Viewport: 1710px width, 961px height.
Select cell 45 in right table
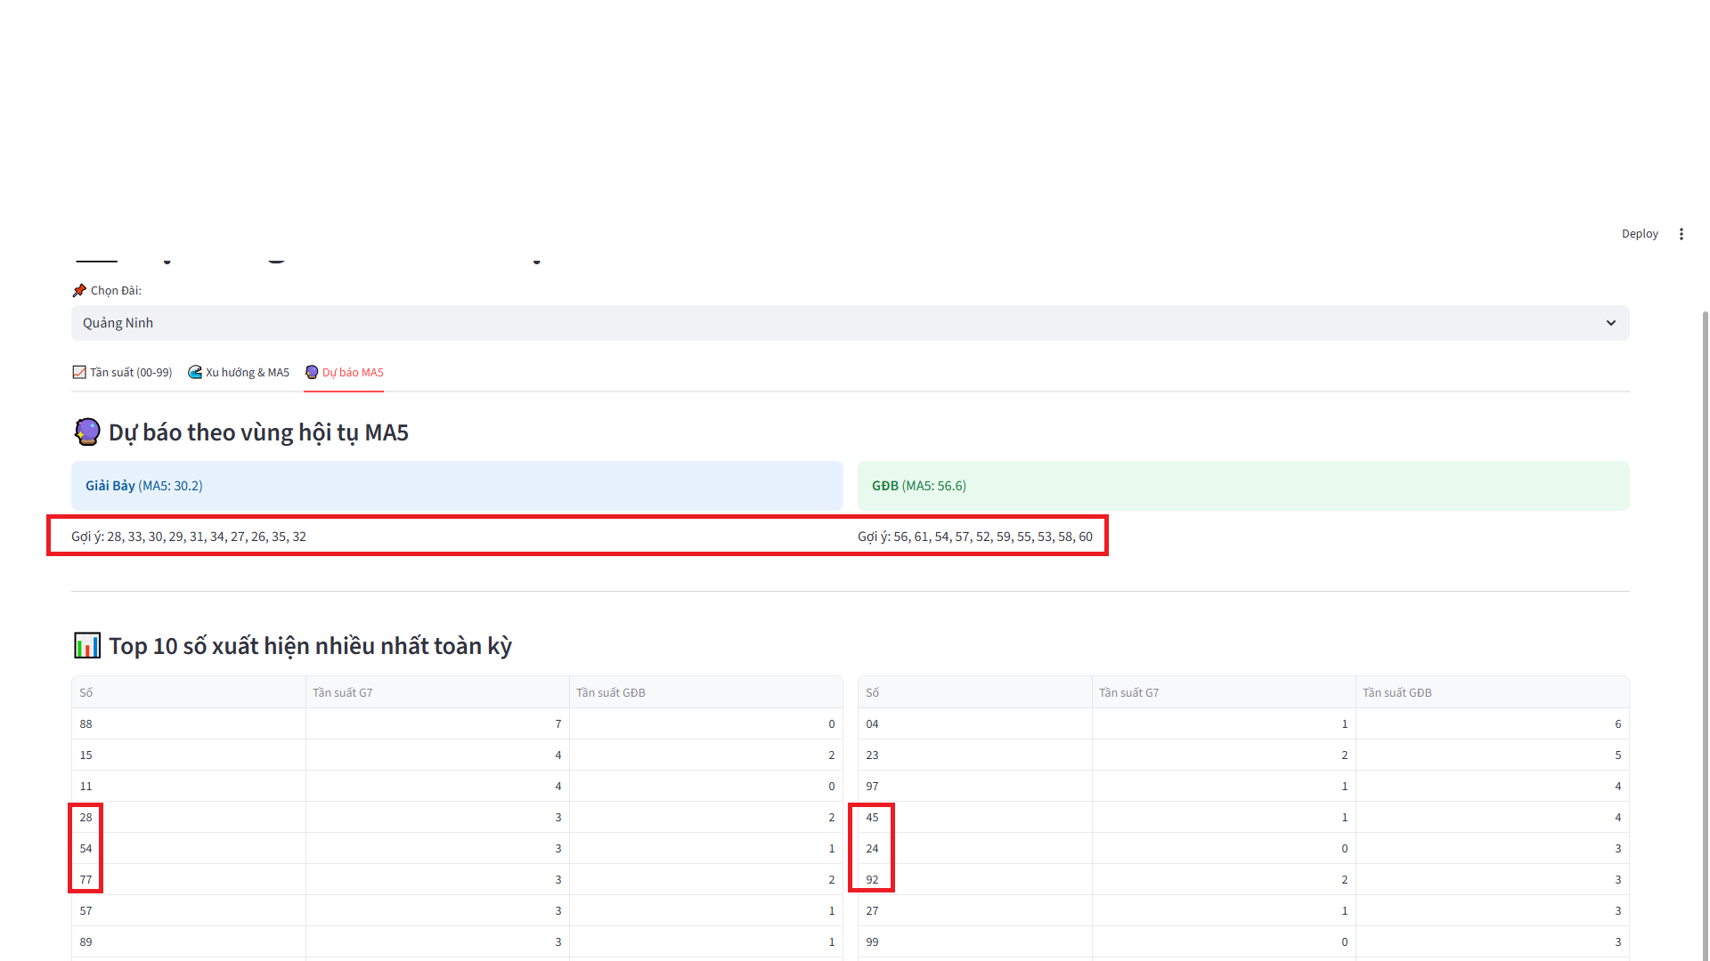(975, 817)
